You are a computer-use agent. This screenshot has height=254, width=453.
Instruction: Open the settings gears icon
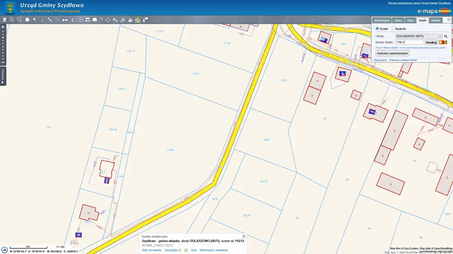pyautogui.click(x=115, y=20)
